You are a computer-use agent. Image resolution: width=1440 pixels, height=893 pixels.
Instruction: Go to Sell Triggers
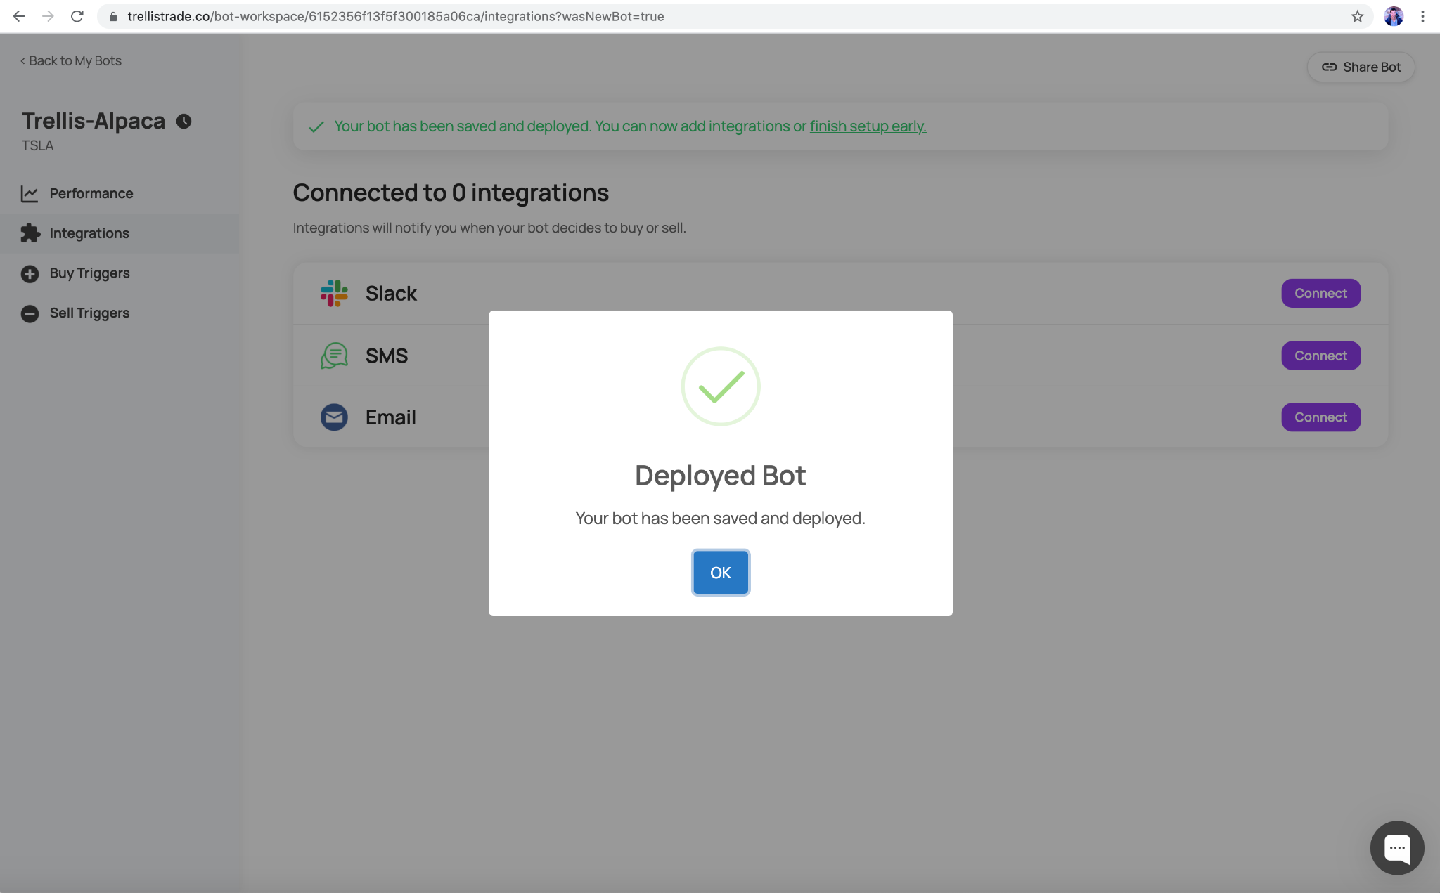(89, 313)
